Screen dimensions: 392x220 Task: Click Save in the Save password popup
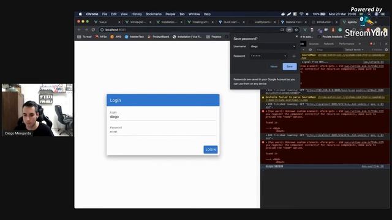[290, 67]
